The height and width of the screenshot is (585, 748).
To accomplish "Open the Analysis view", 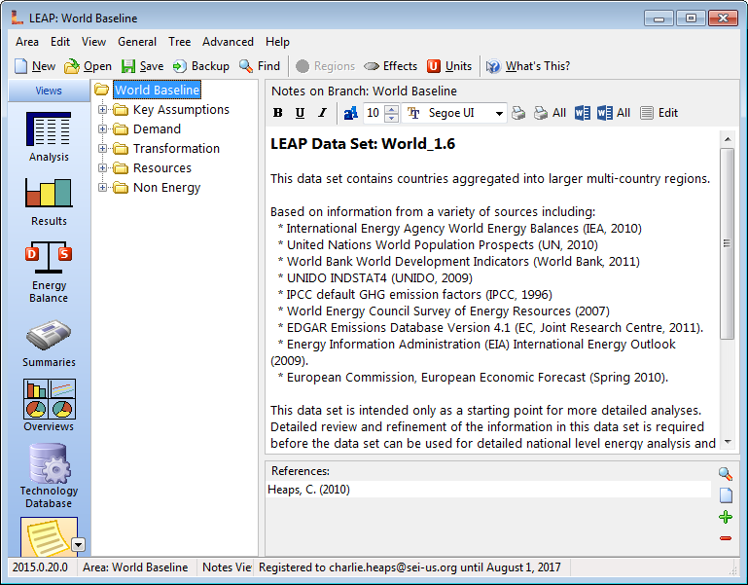I will [49, 136].
